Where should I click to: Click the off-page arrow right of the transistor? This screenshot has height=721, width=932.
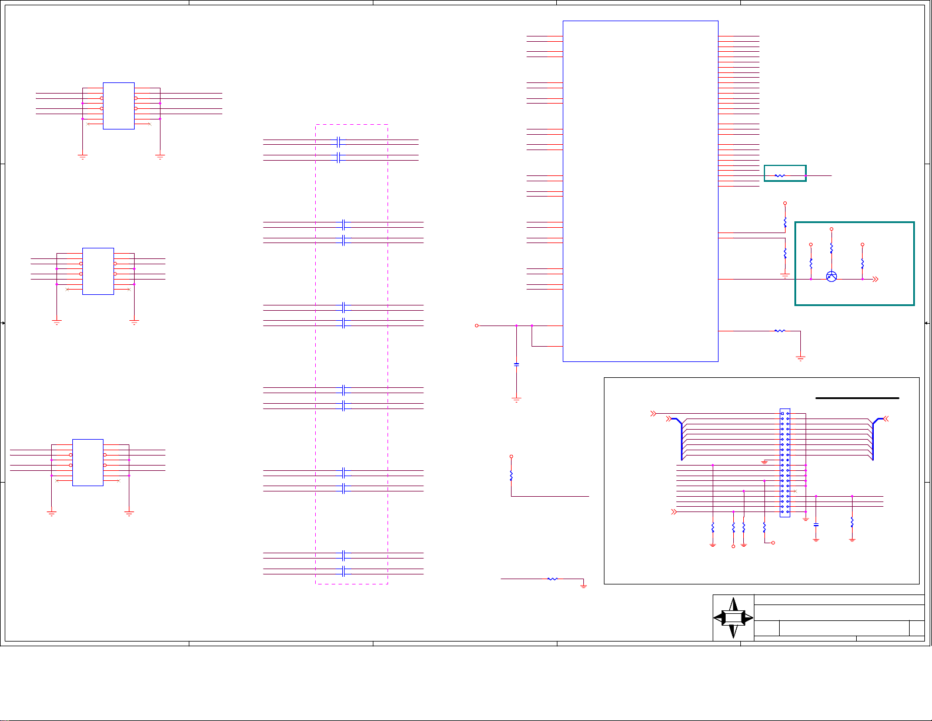[875, 280]
